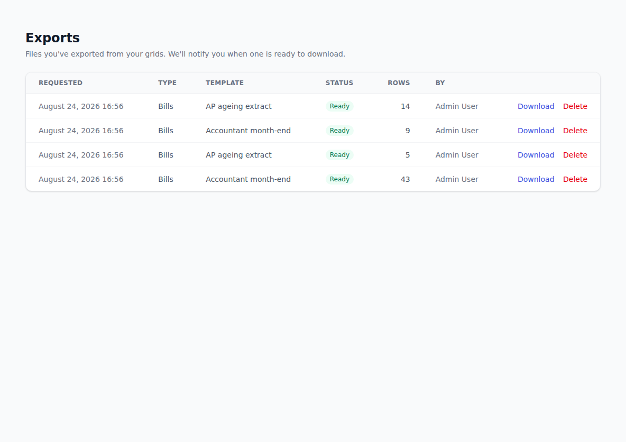Click the TYPE column header
Image resolution: width=626 pixels, height=442 pixels.
(x=167, y=83)
